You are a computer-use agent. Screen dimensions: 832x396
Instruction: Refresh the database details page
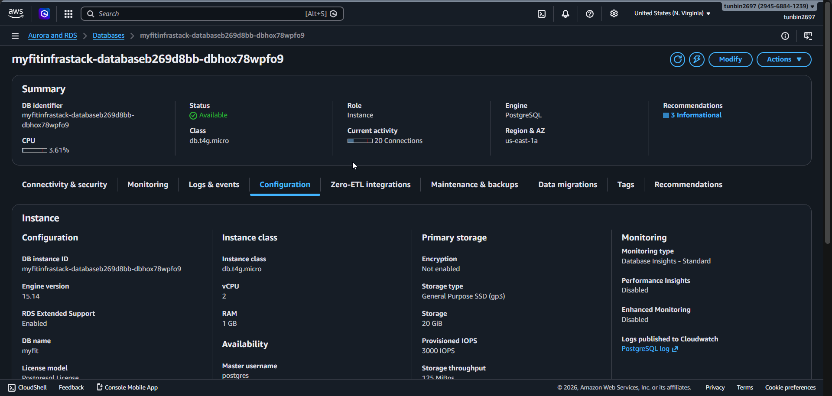677,59
